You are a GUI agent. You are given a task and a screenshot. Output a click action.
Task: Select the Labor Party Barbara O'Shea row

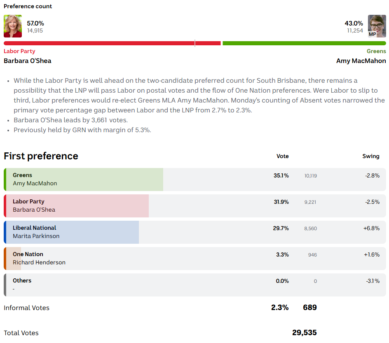[195, 206]
